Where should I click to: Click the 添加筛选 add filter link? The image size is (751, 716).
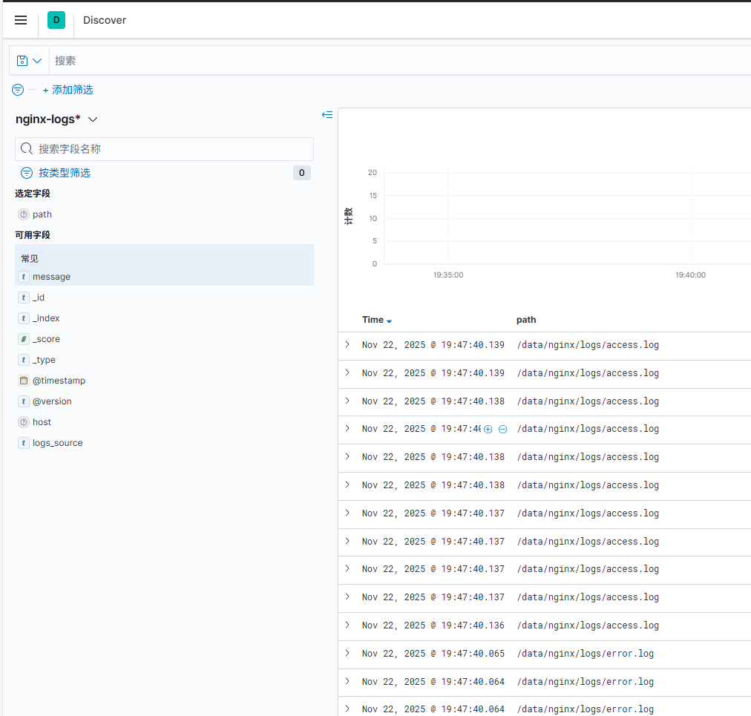(x=68, y=90)
